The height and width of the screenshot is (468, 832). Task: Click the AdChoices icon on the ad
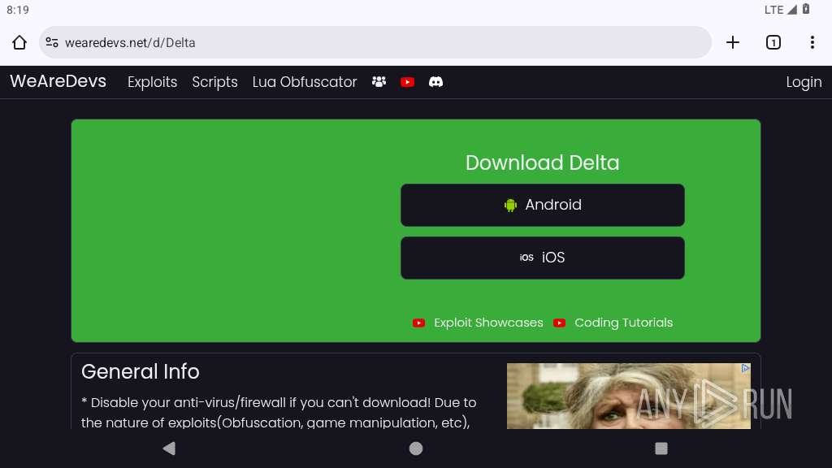click(746, 368)
